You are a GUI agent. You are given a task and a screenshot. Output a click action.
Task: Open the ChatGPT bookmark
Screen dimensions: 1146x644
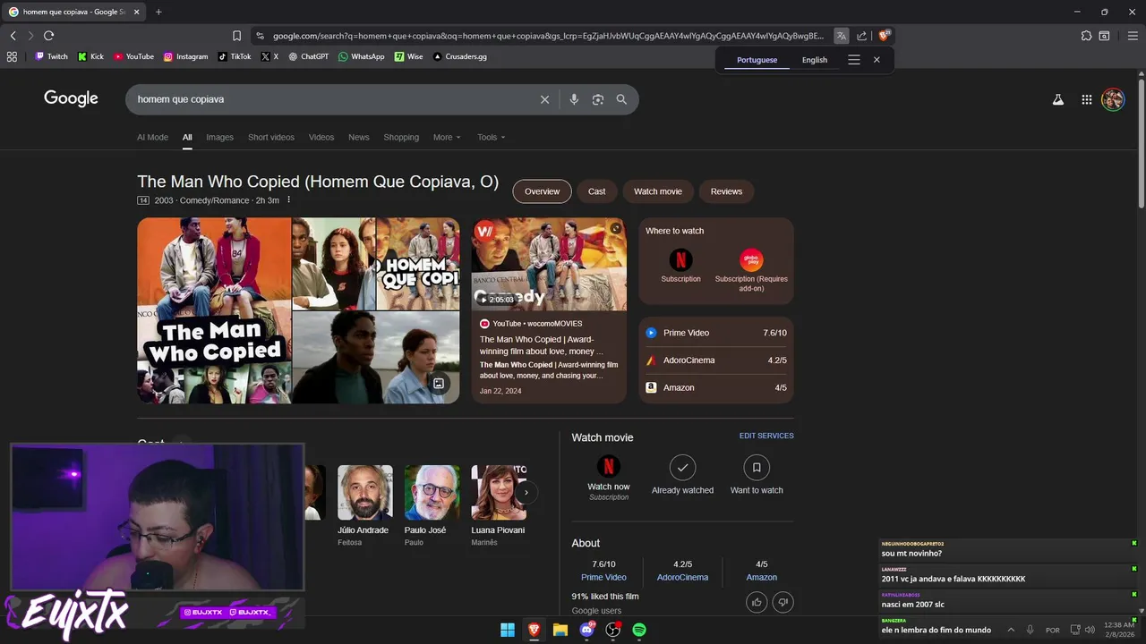[309, 56]
